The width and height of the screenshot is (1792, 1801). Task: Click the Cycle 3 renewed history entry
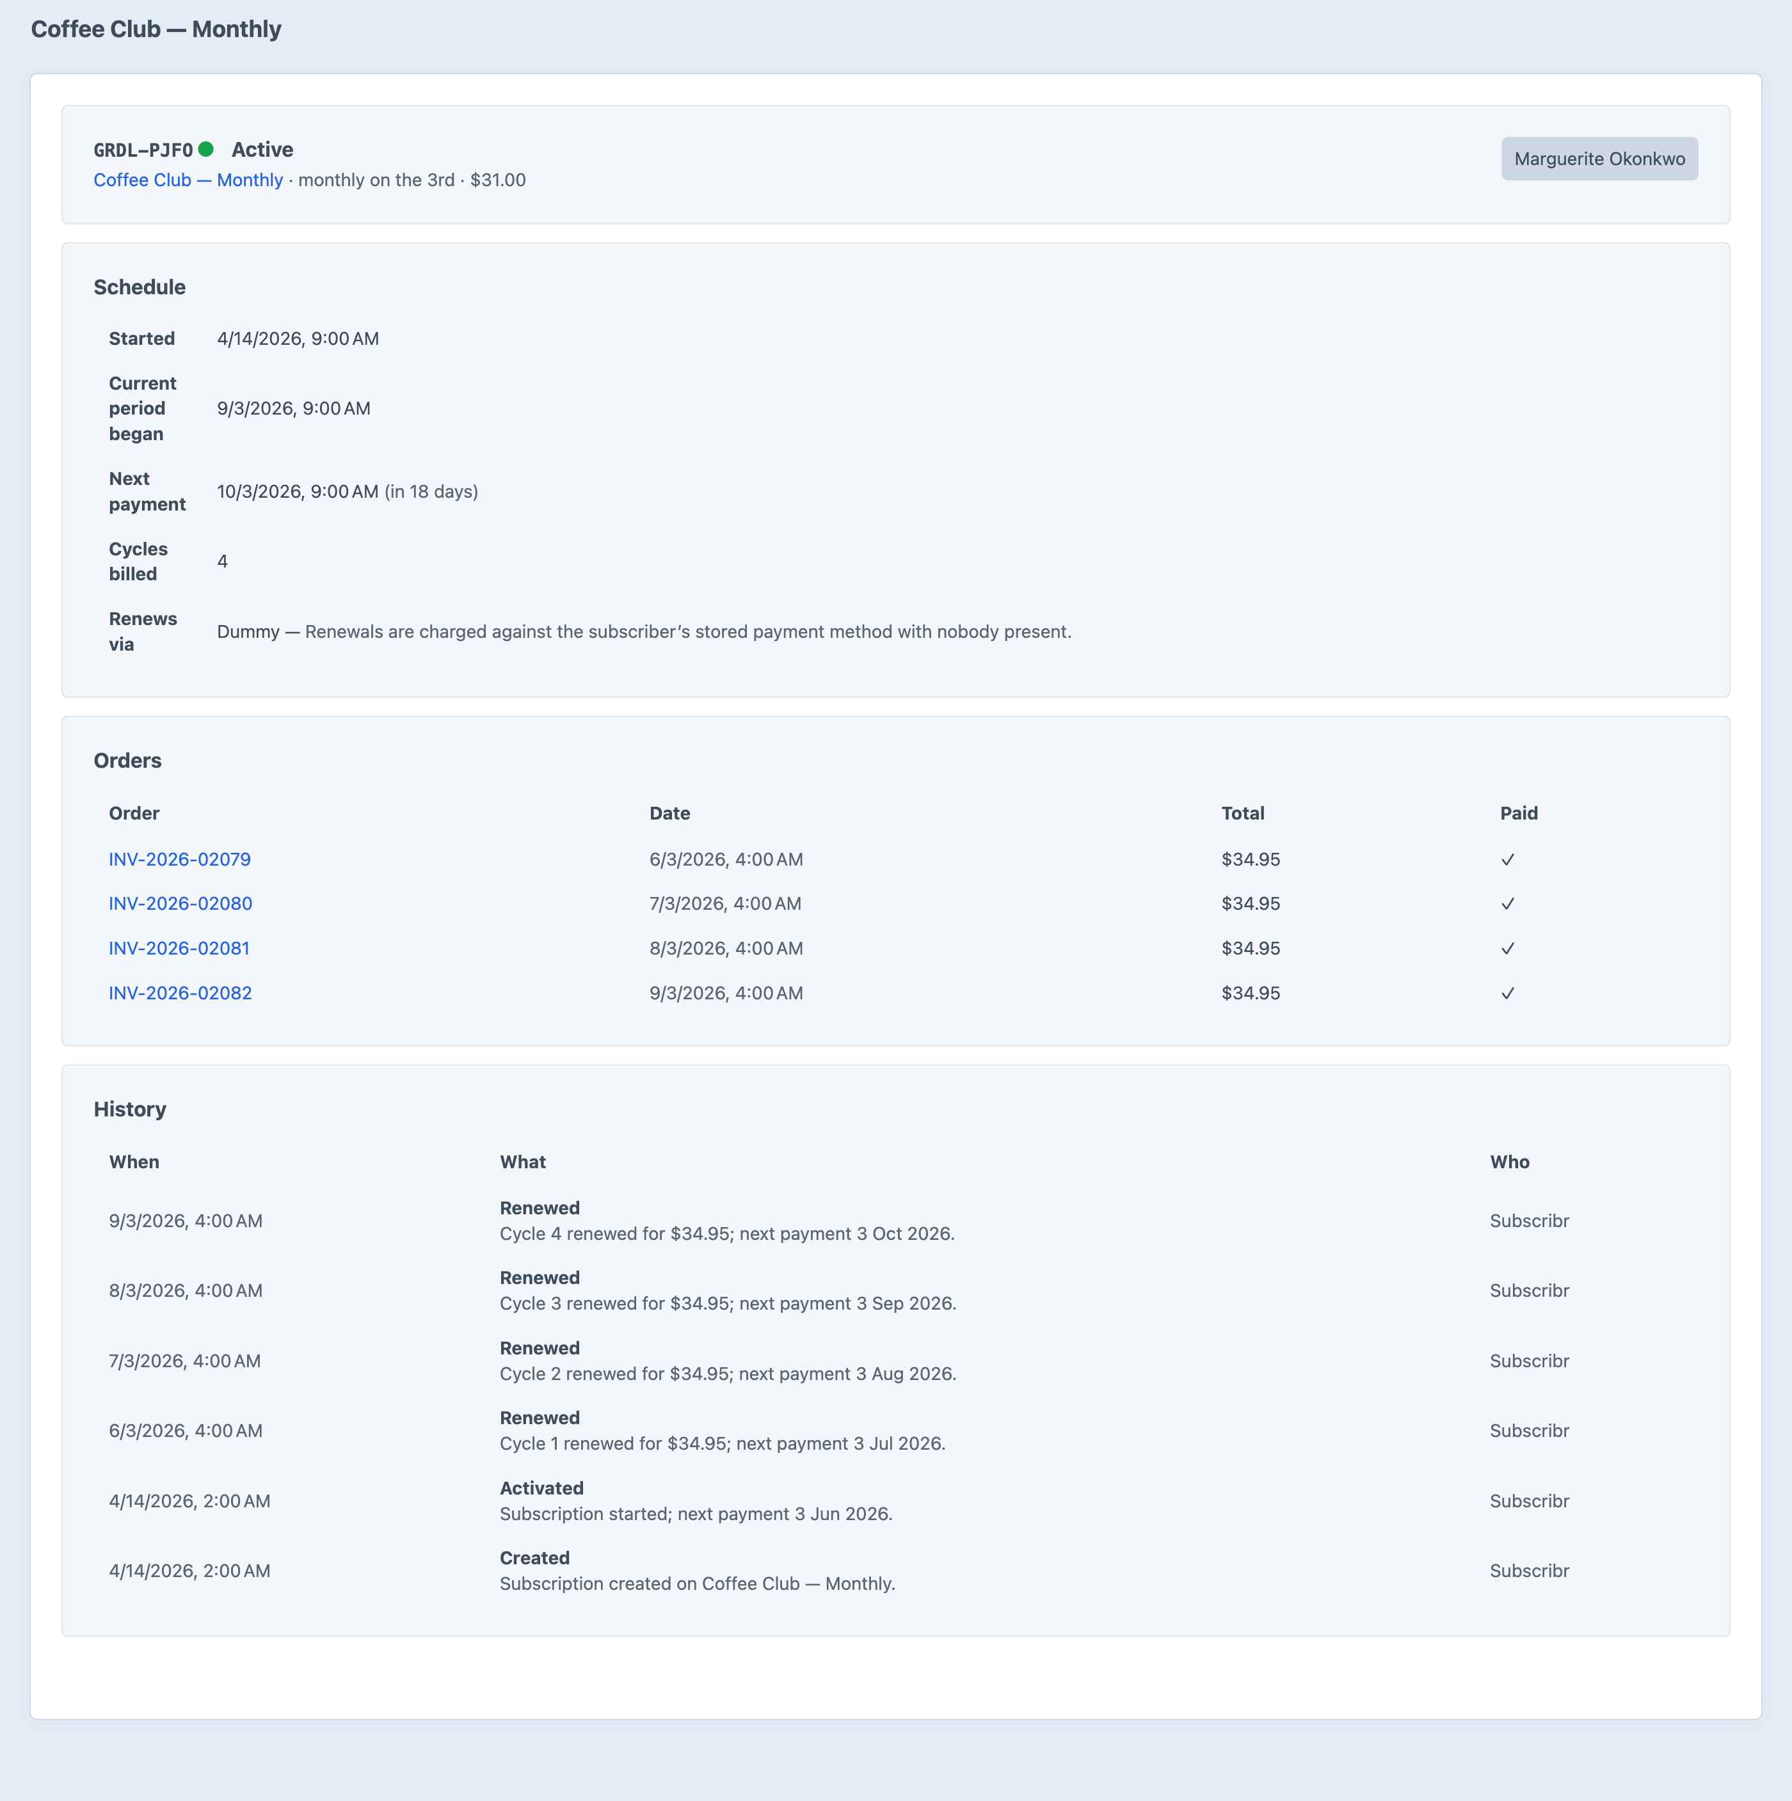pos(728,1291)
